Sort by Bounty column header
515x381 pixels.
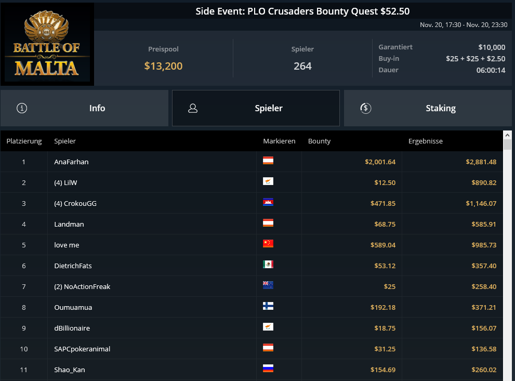[x=319, y=141]
